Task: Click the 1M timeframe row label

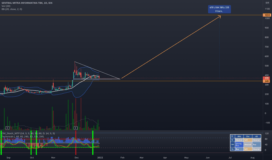Action: pyautogui.click(x=232, y=149)
